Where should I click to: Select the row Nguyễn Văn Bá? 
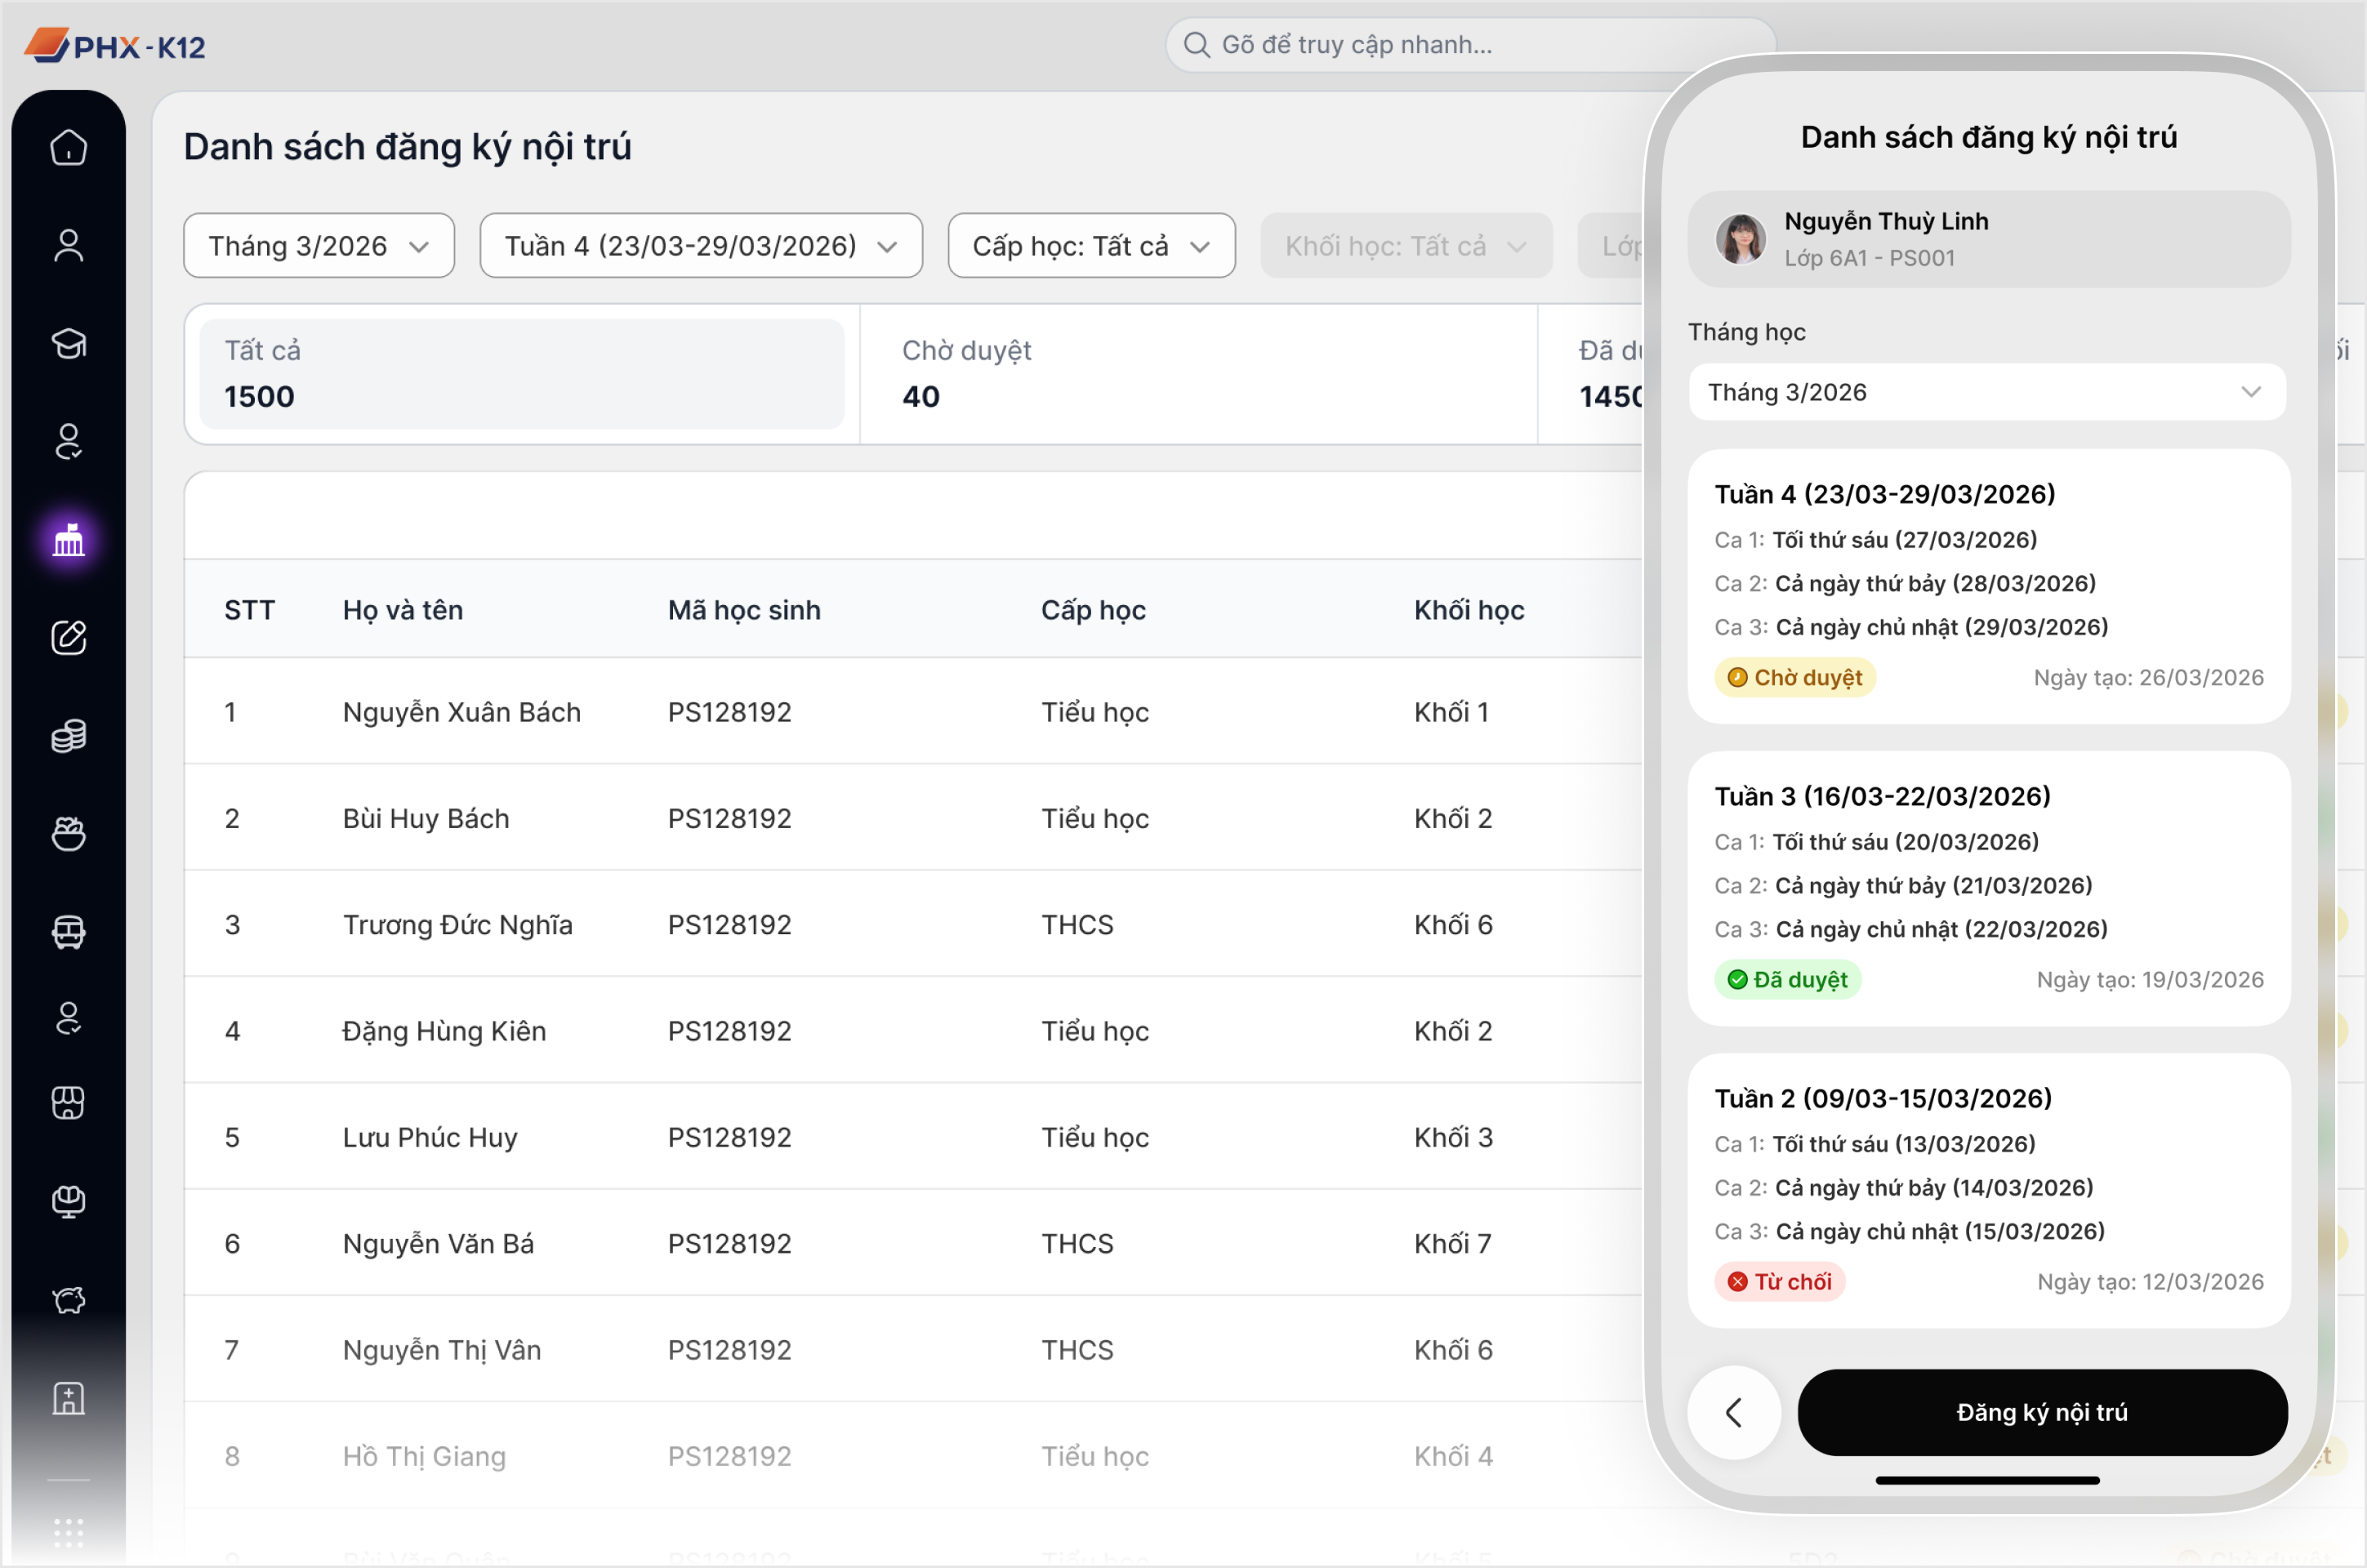click(x=913, y=1243)
